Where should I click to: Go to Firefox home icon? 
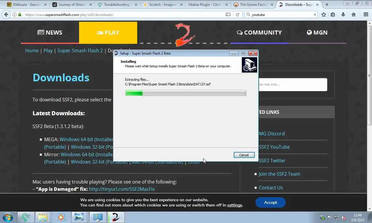pos(354,15)
